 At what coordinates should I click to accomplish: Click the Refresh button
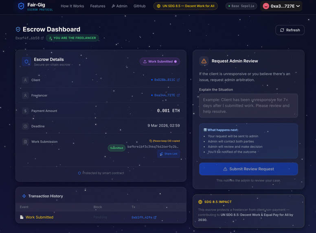[x=290, y=30]
